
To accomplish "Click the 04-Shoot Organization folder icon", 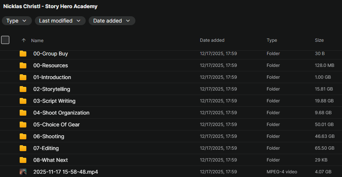I will [23, 113].
